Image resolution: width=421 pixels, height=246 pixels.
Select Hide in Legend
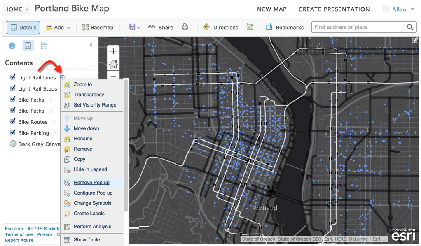[x=92, y=169]
